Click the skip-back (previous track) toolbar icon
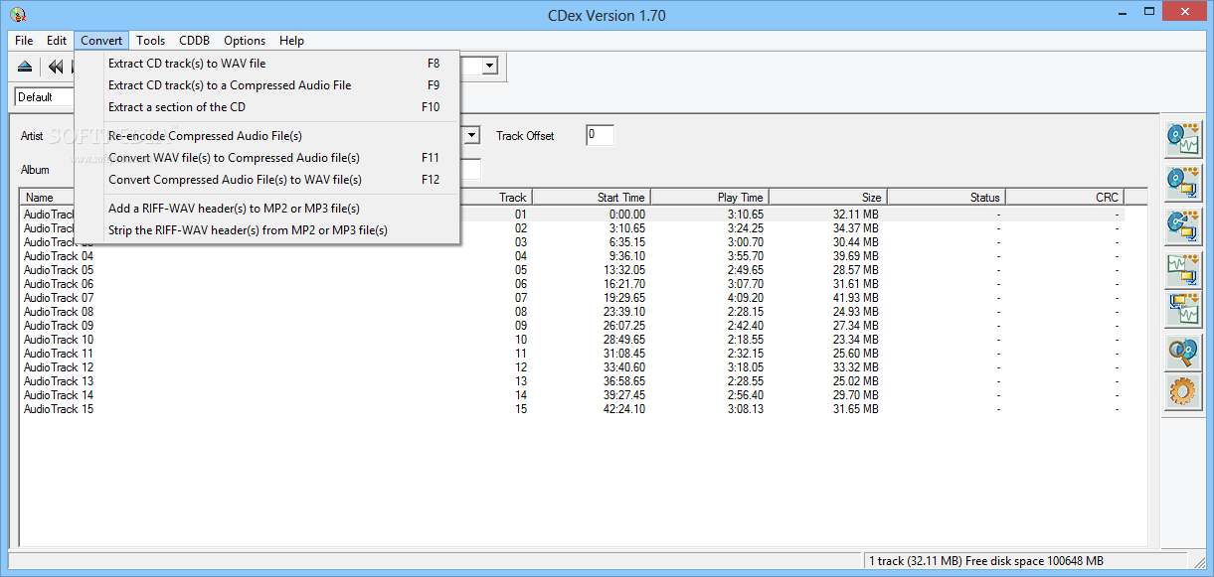Screen dimensions: 1214x577 [x=56, y=67]
